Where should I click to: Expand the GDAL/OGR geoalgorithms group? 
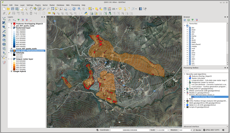click(x=185, y=89)
